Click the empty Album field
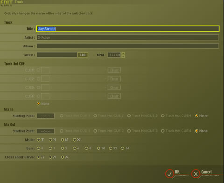This screenshot has width=224, height=183. 128,46
